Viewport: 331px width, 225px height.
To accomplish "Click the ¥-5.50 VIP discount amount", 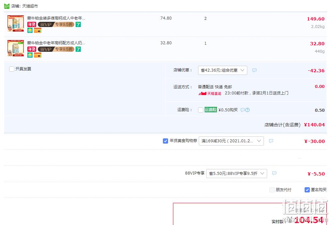I will tap(316, 174).
